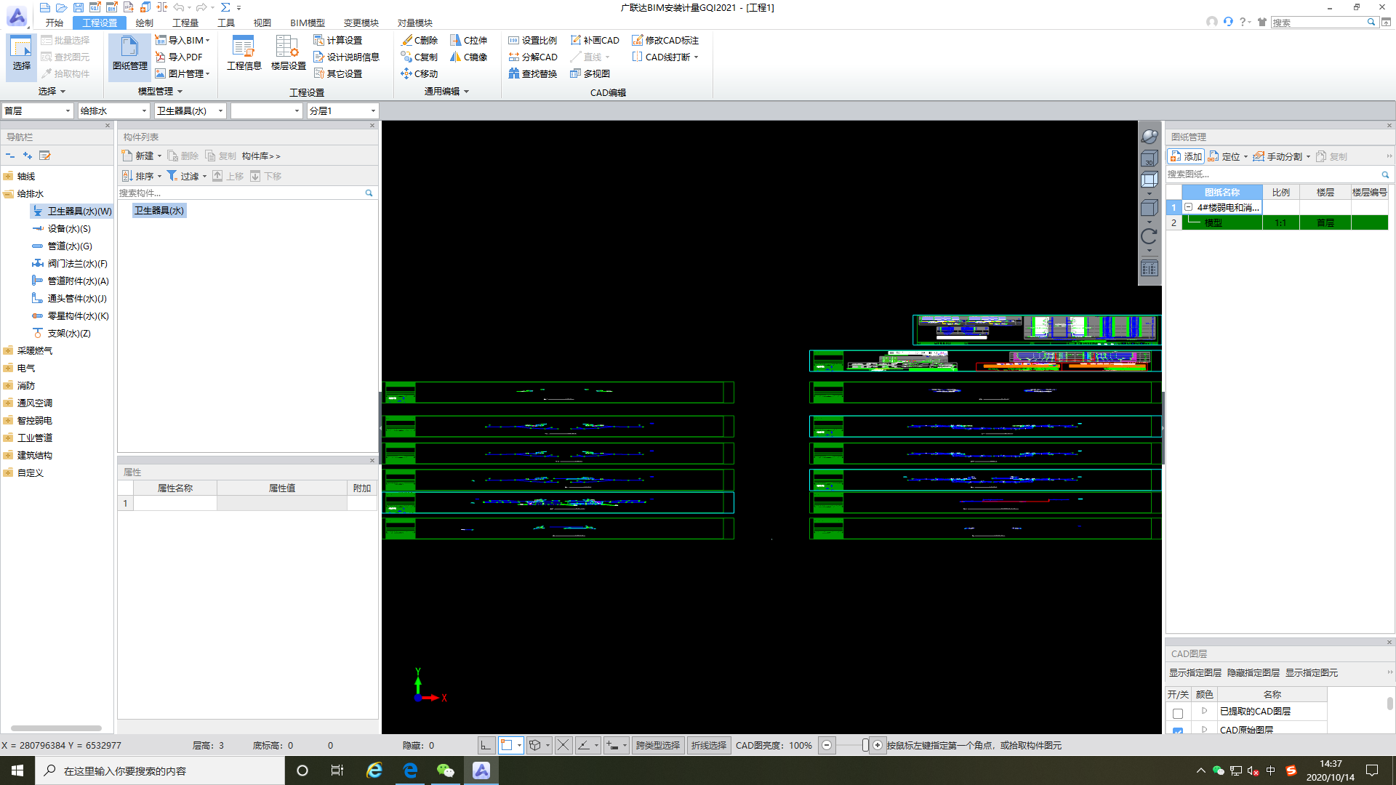
Task: Open the 对量模块 ribbon tab
Action: [x=415, y=23]
